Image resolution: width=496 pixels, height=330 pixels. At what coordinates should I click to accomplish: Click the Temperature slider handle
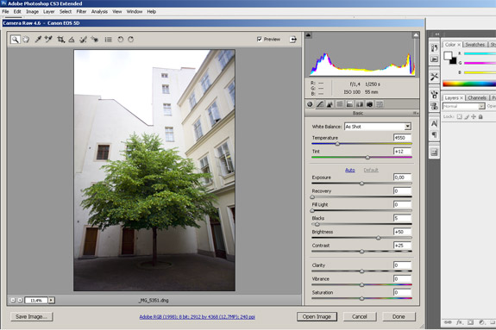tap(337, 144)
